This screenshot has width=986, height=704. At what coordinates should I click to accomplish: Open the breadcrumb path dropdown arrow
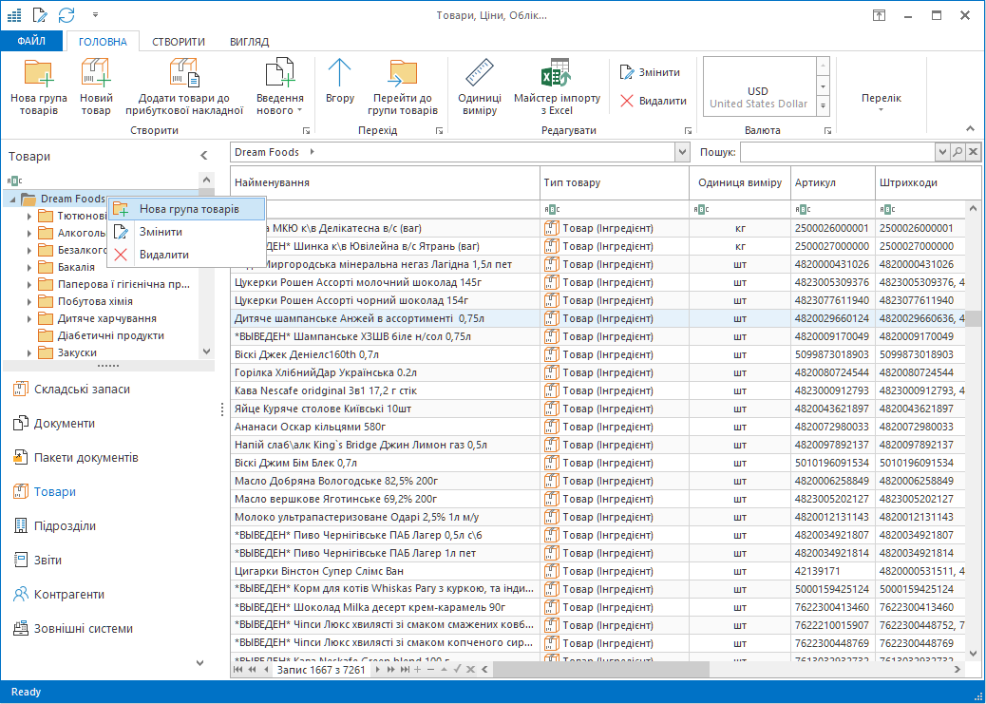(x=682, y=152)
